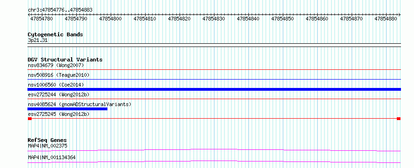
Task: Click the chr3:47854776..47854883 region label
Action: coord(60,10)
